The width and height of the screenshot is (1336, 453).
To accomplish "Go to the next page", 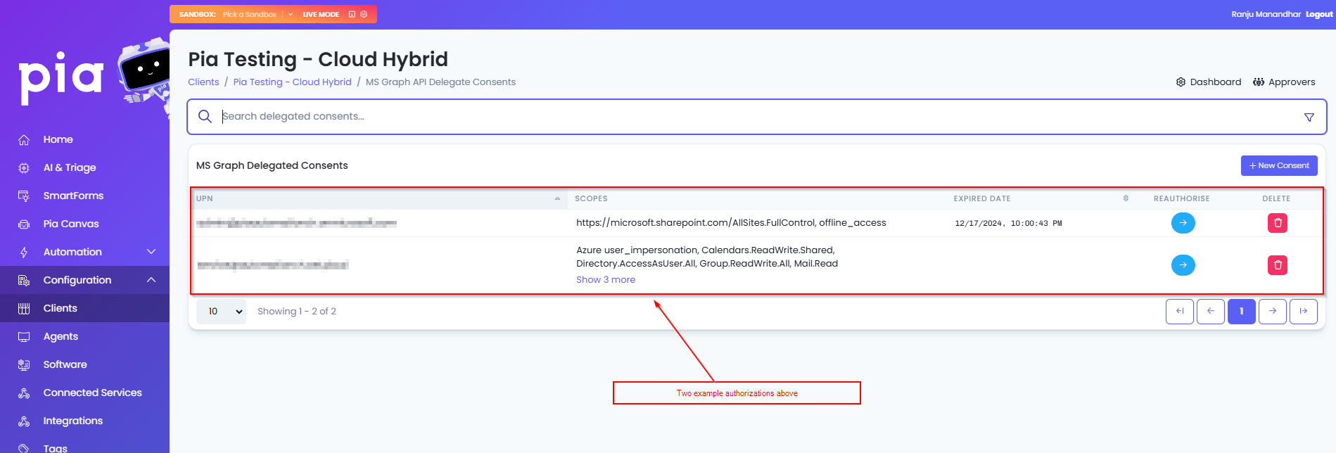I will (1272, 311).
